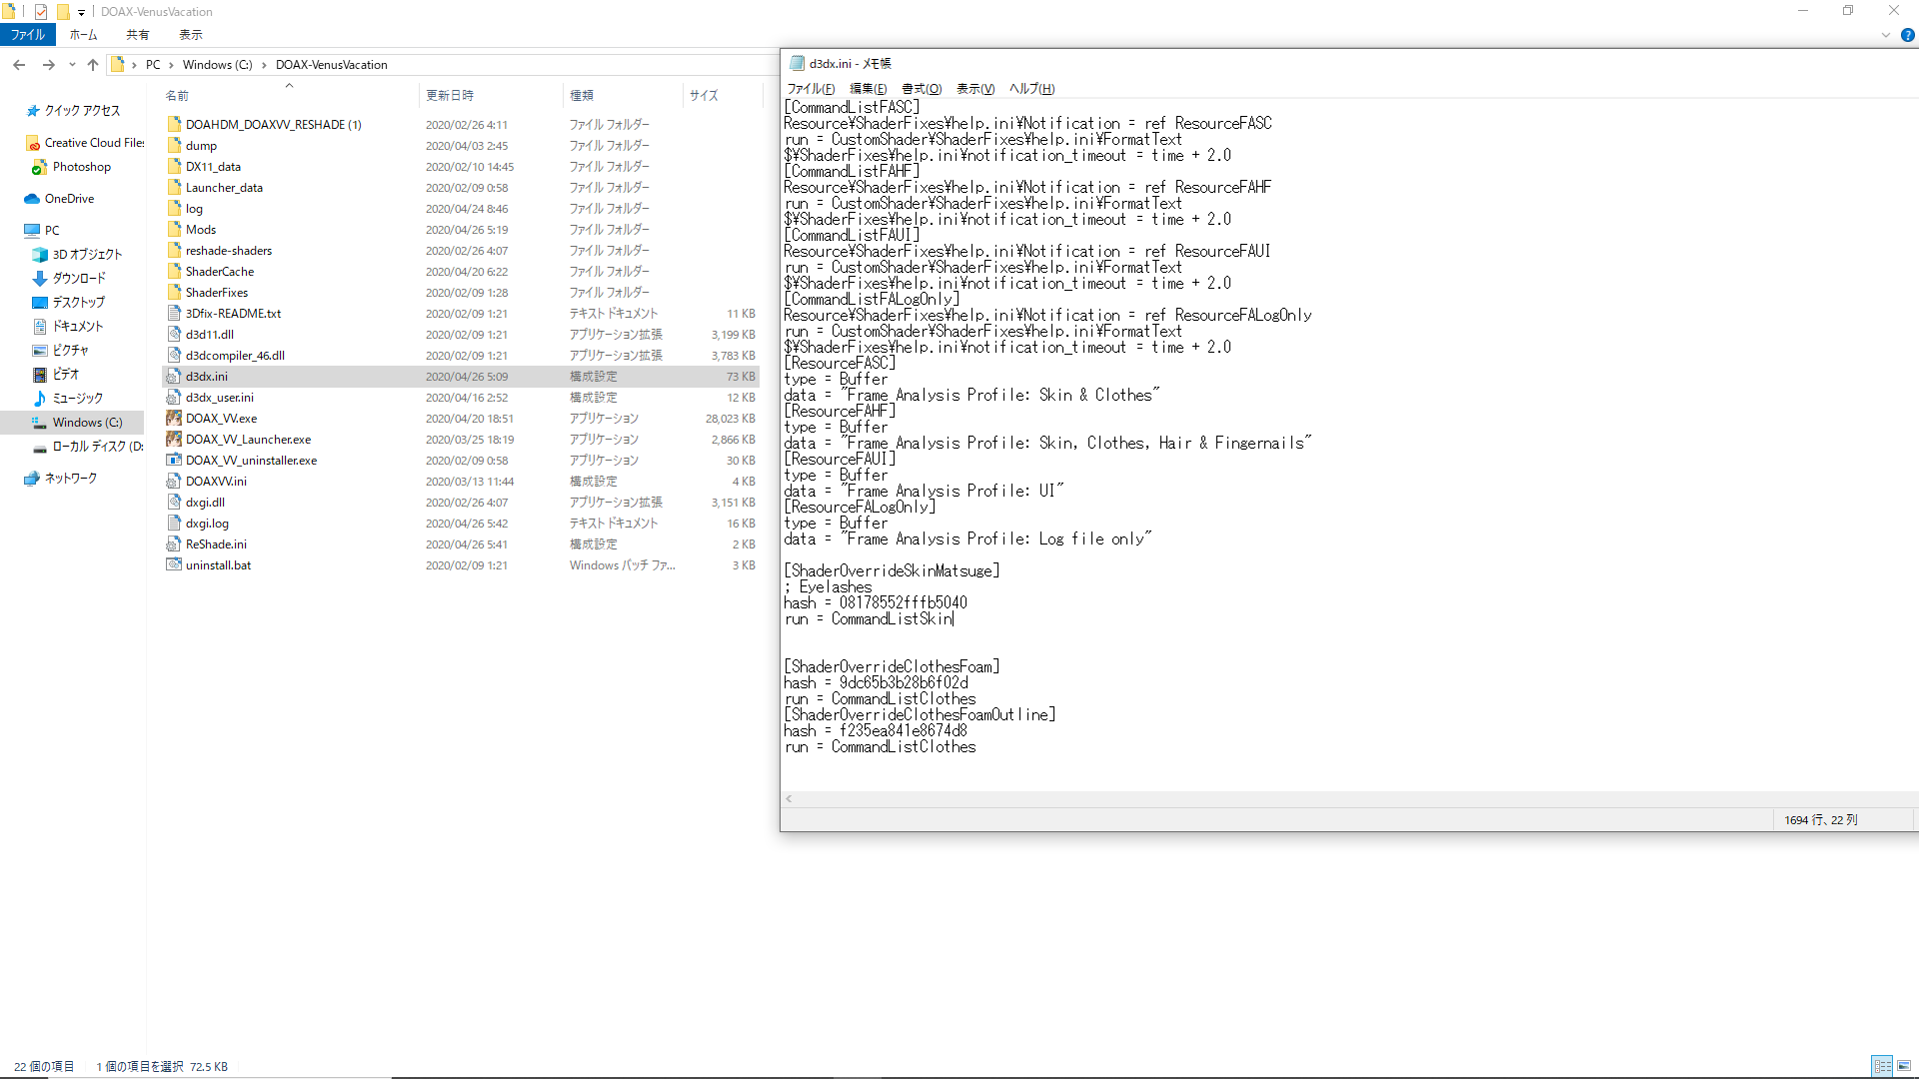Select ビデオ folder icon

[40, 375]
